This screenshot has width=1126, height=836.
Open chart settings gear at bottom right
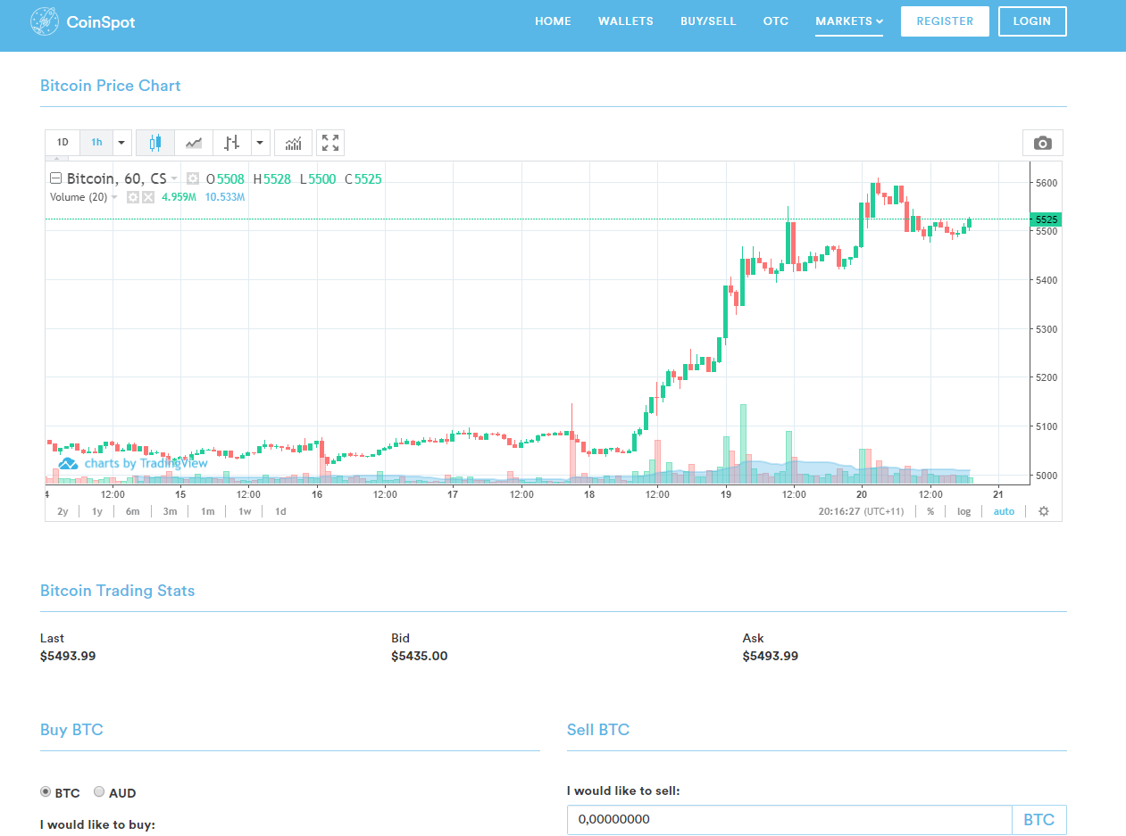click(1043, 511)
